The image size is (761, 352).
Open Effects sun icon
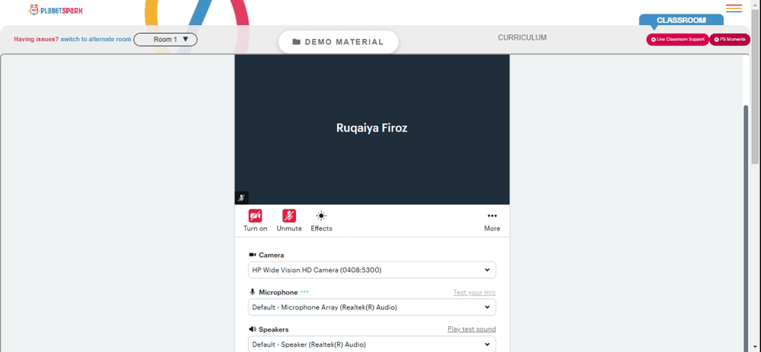pos(321,216)
